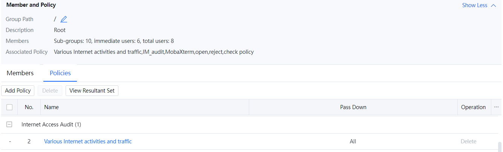
Task: Switch to the Members tab
Action: pos(20,73)
